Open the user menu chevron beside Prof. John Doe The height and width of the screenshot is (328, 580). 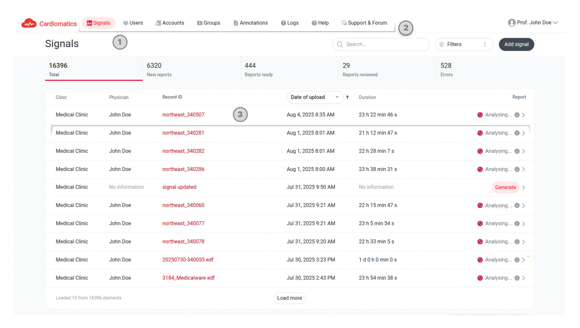tap(555, 23)
